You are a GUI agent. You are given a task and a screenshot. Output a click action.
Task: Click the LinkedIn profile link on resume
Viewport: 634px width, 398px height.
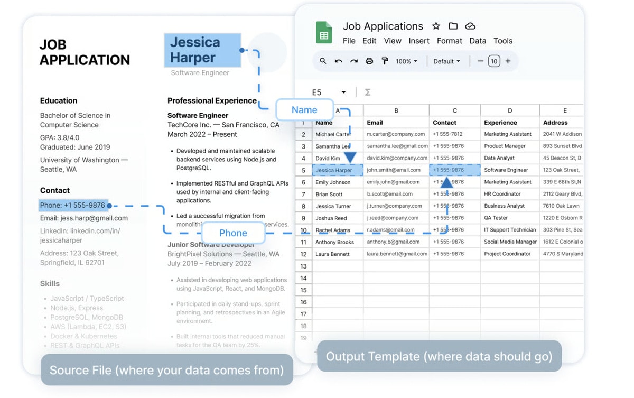80,235
